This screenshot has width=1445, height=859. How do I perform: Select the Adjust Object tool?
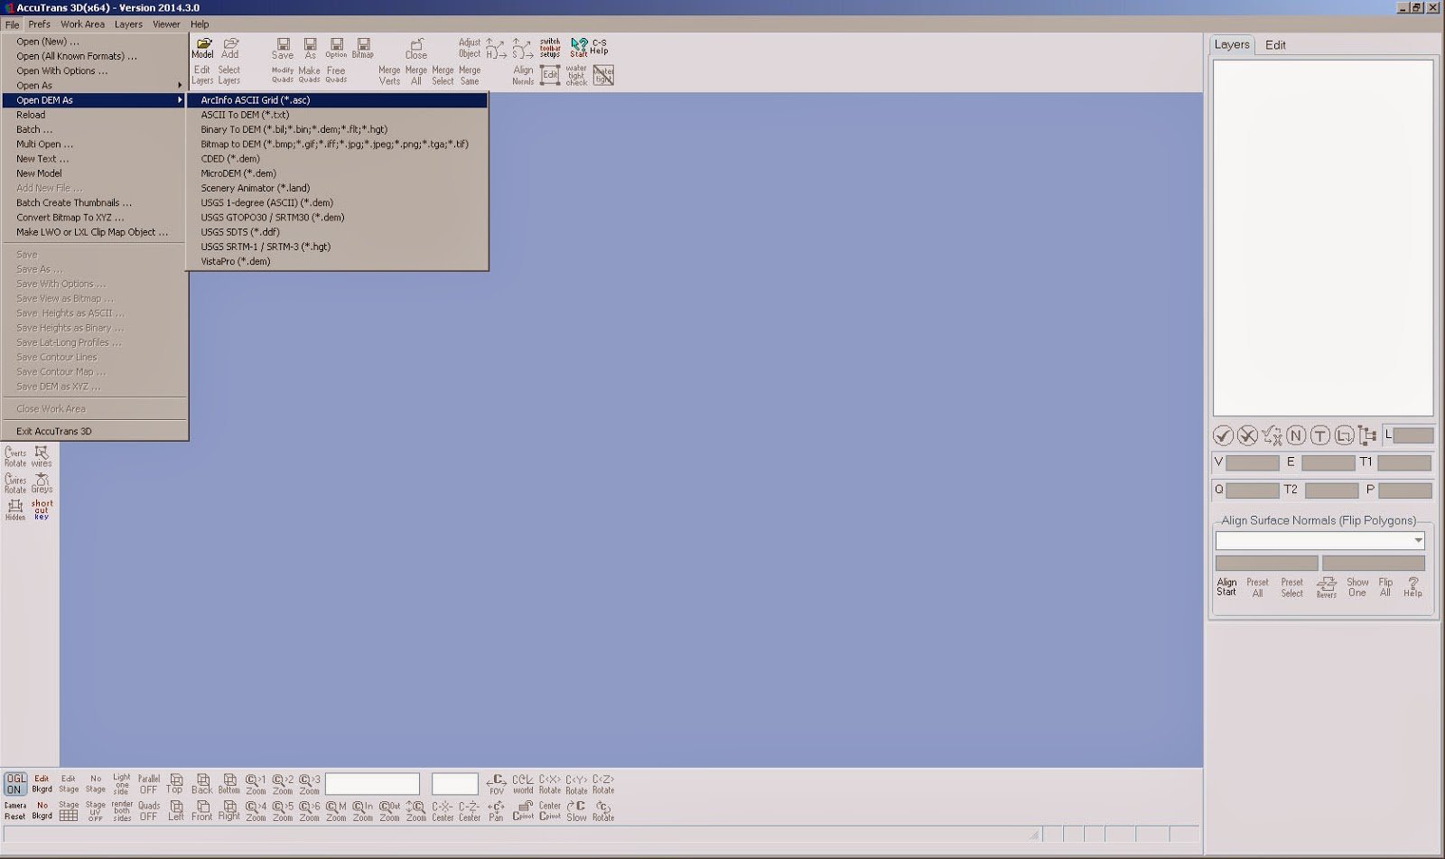[x=469, y=47]
